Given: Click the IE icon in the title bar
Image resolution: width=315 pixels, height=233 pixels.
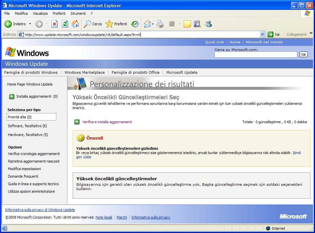Looking at the screenshot, I should pos(4,6).
